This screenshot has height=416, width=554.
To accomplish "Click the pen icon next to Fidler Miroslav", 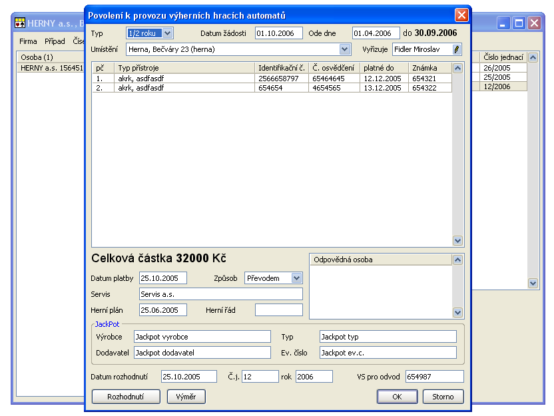I will click(456, 49).
